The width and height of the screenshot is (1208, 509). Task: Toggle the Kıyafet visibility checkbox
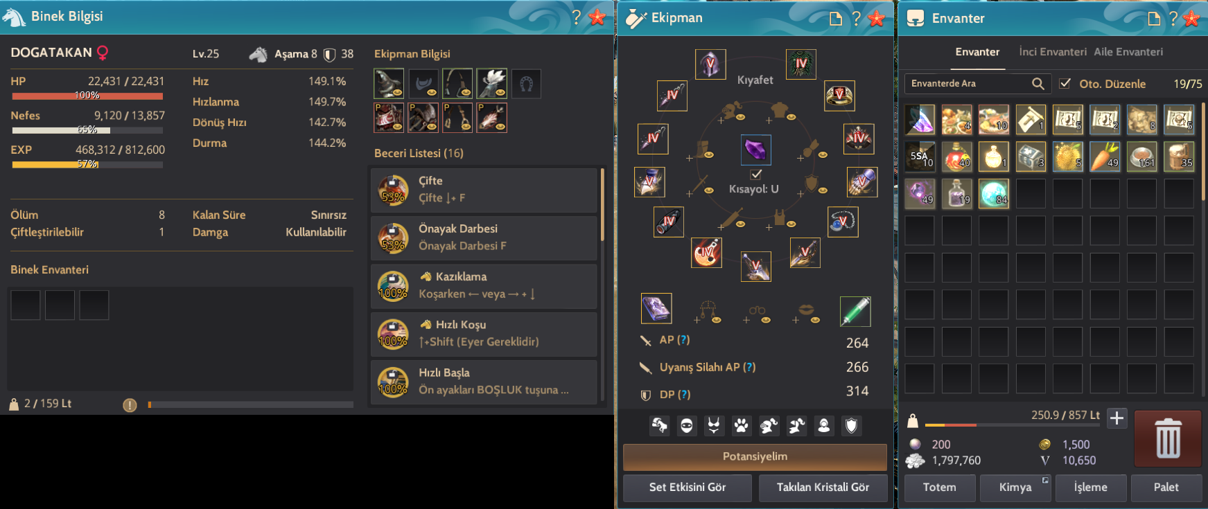click(756, 175)
